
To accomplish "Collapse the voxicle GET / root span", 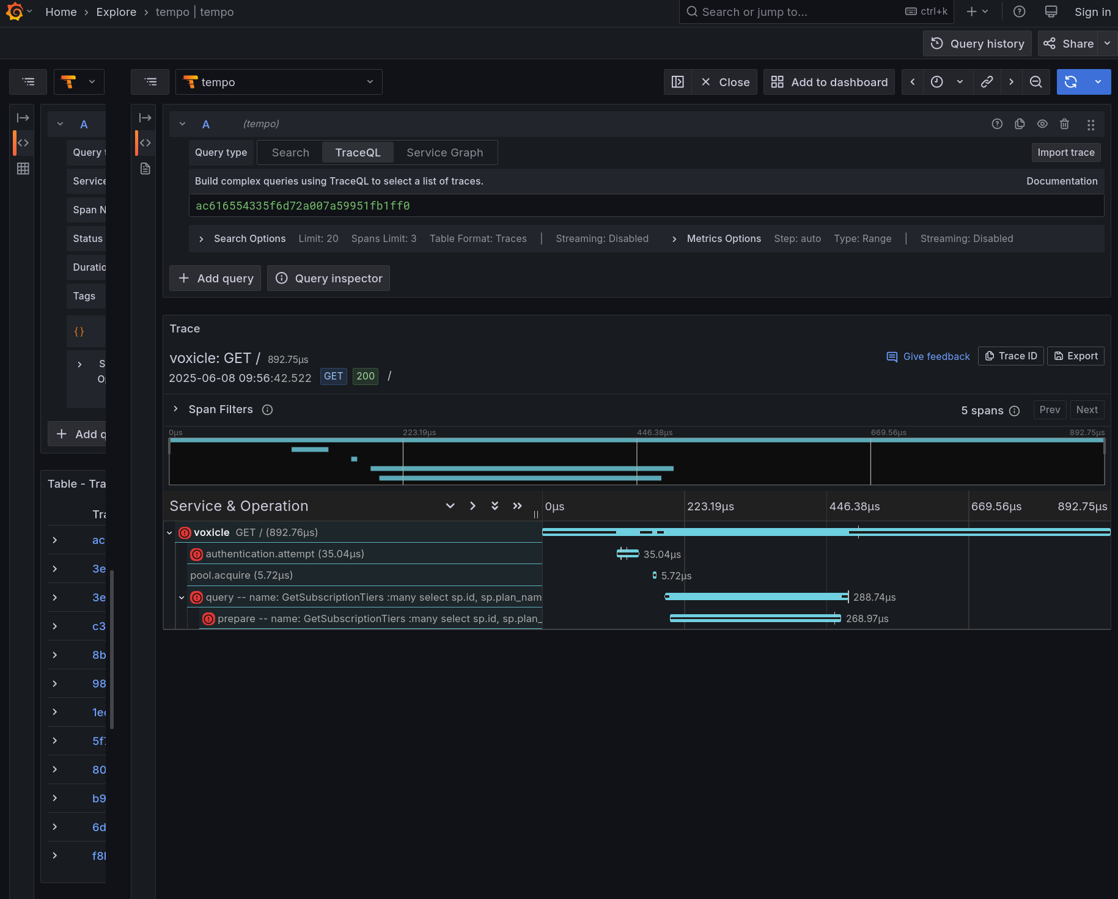I will 170,533.
